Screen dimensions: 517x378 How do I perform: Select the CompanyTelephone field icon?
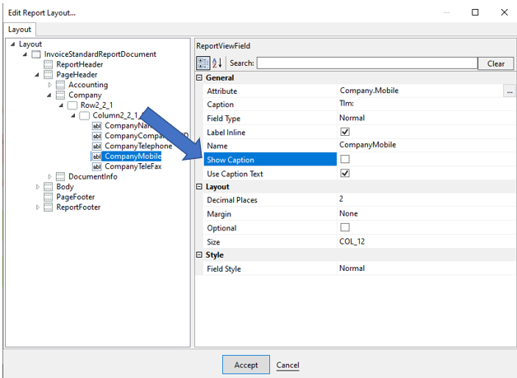pos(96,146)
